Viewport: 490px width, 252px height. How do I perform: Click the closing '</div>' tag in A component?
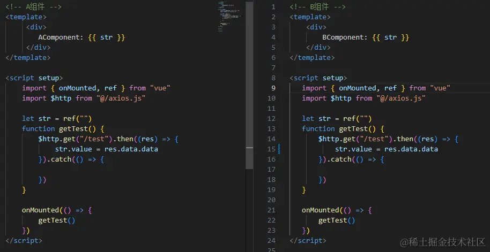coord(38,48)
